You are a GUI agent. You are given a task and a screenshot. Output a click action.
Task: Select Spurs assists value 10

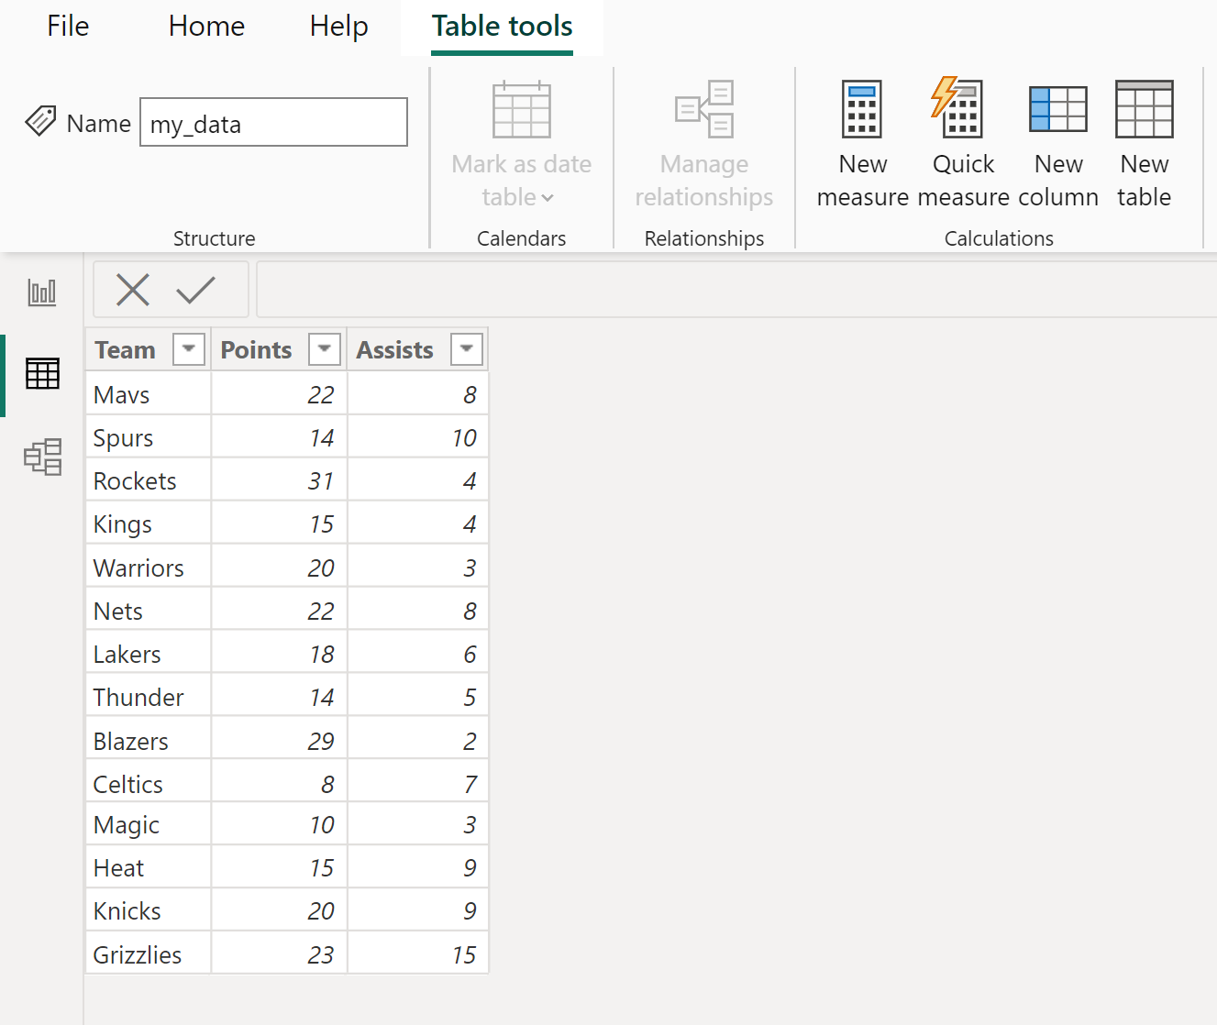pos(418,437)
